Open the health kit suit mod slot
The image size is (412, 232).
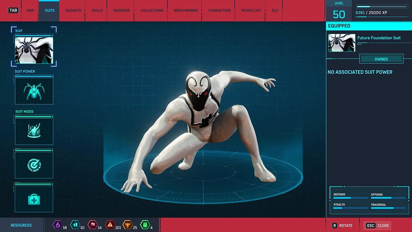[x=34, y=199]
